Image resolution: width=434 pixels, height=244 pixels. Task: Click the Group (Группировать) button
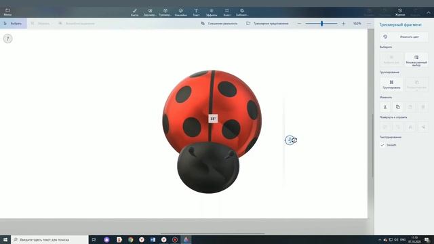[391, 84]
